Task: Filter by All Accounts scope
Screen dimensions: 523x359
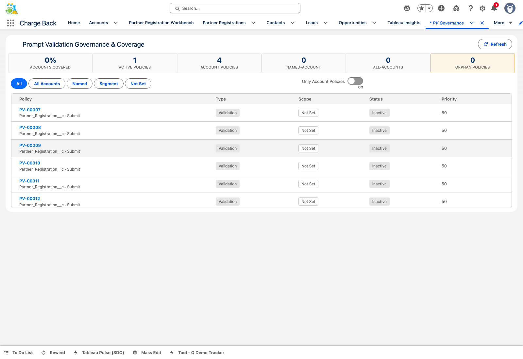Action: click(x=47, y=84)
